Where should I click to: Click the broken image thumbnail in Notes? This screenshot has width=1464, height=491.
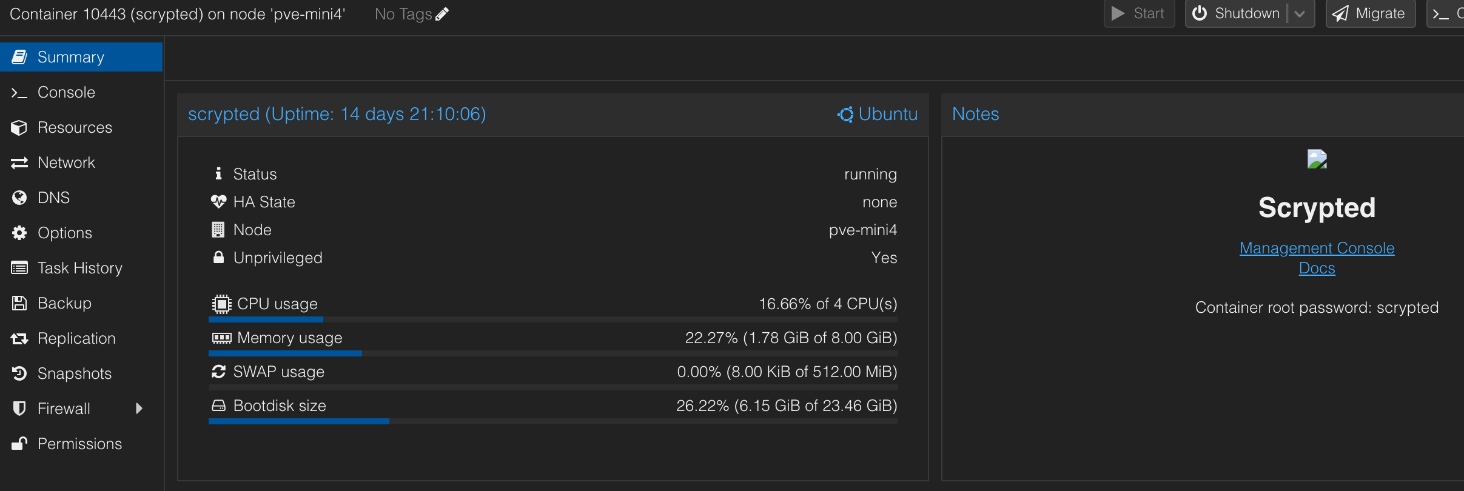click(1317, 159)
